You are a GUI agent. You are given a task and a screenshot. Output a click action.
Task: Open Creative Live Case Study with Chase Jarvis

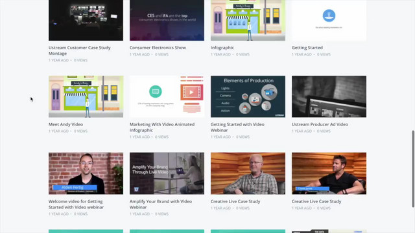coord(329,173)
